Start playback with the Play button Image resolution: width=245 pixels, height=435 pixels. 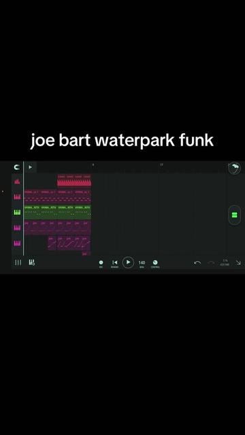point(128,262)
